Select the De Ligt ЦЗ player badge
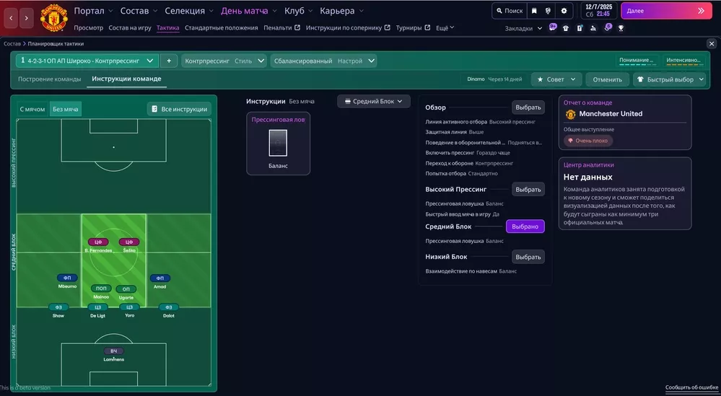The image size is (721, 396). coord(98,307)
